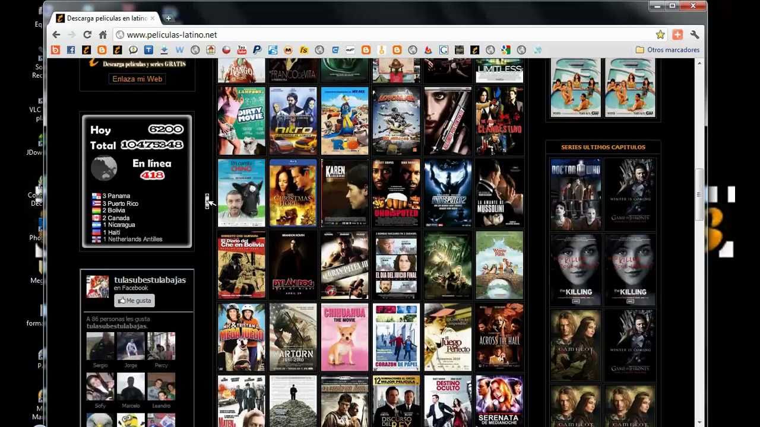
Task: Open the Destino Oculto poster
Action: [448, 401]
